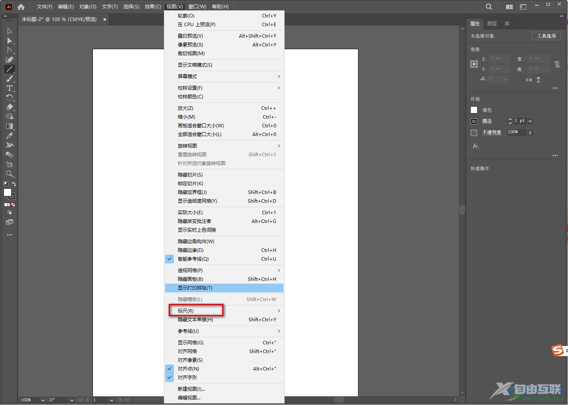Toggle Snap to Pixel (对齐像素) item

(x=224, y=360)
